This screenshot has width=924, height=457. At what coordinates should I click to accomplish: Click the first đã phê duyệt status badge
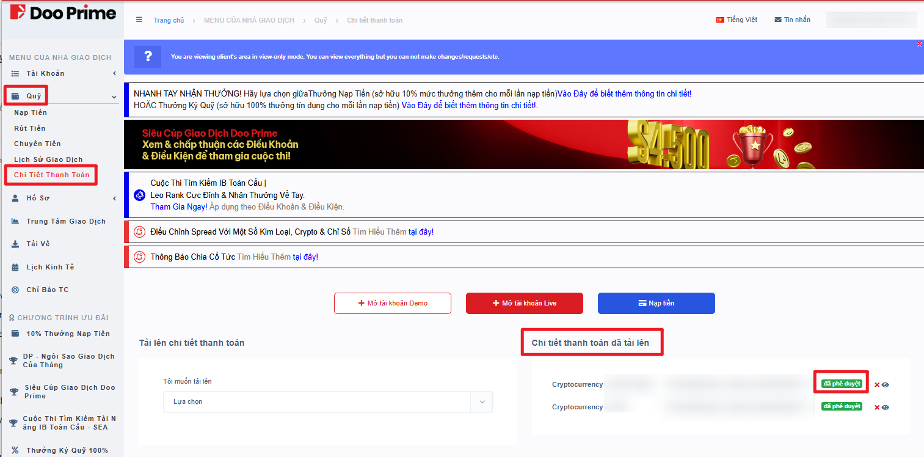coord(842,384)
